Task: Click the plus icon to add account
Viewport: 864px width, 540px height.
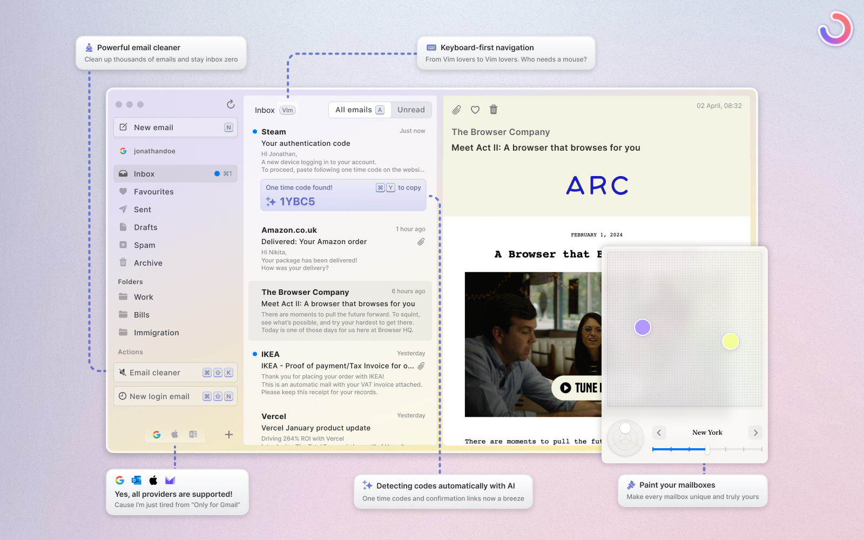Action: pos(229,435)
